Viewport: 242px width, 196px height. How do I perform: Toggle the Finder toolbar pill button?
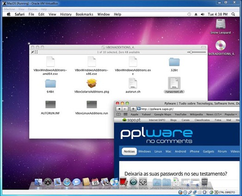[203, 48]
